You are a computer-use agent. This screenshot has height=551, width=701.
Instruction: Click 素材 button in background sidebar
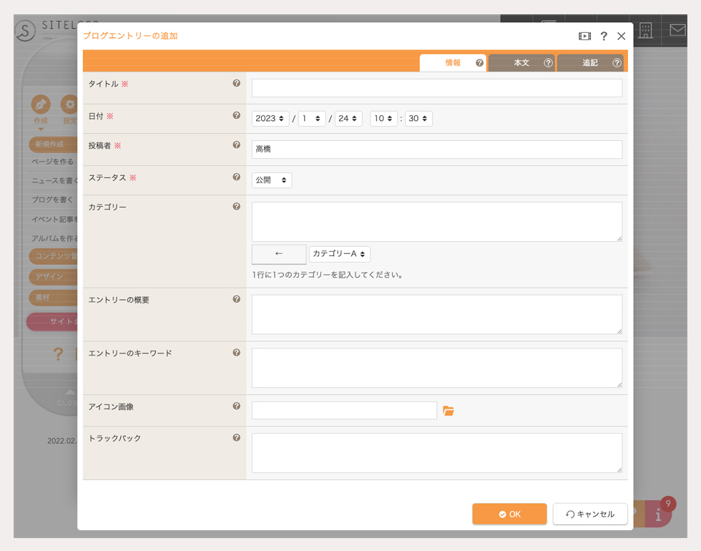pos(53,298)
